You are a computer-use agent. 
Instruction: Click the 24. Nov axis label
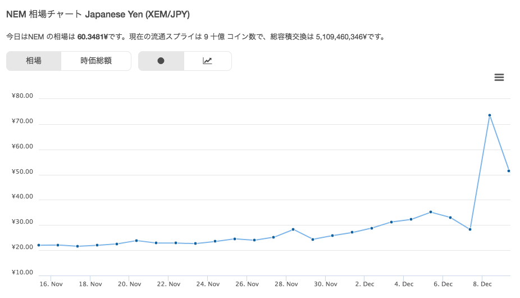pyautogui.click(x=208, y=284)
